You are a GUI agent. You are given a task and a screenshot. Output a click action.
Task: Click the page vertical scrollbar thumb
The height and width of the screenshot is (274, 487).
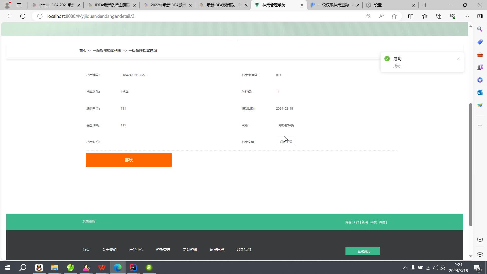pos(470,165)
